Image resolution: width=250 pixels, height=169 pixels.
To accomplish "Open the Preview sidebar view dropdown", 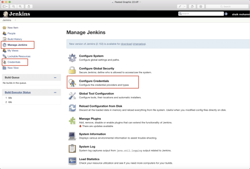I will (x=5, y=6).
